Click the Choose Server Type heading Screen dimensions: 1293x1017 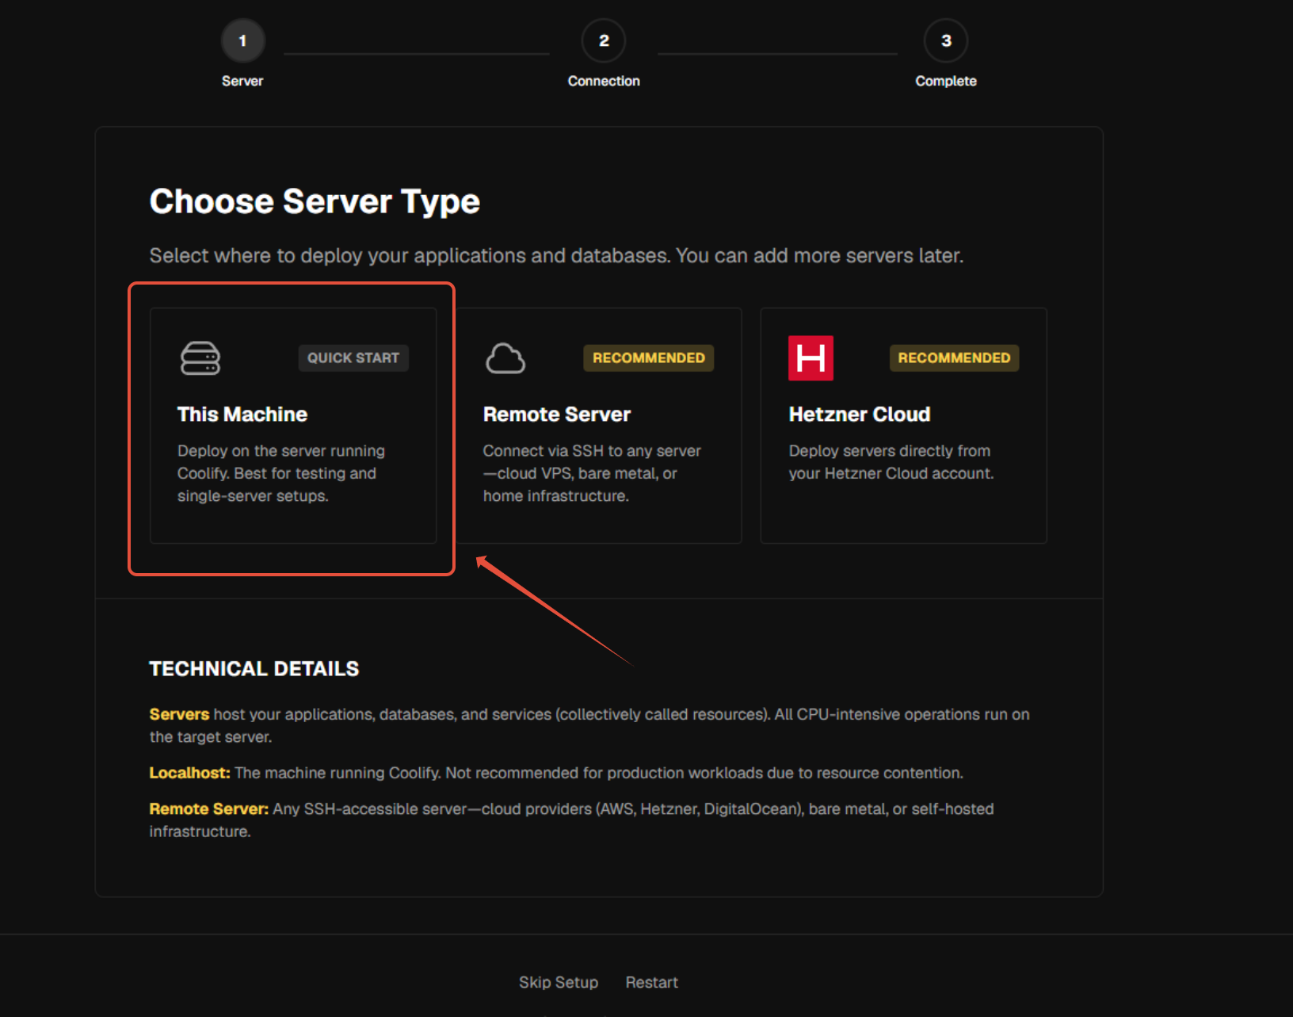315,201
